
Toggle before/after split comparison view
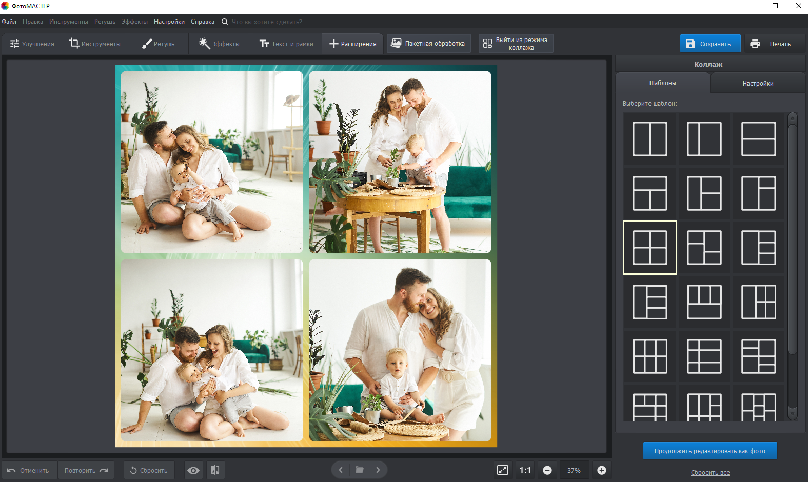(215, 470)
